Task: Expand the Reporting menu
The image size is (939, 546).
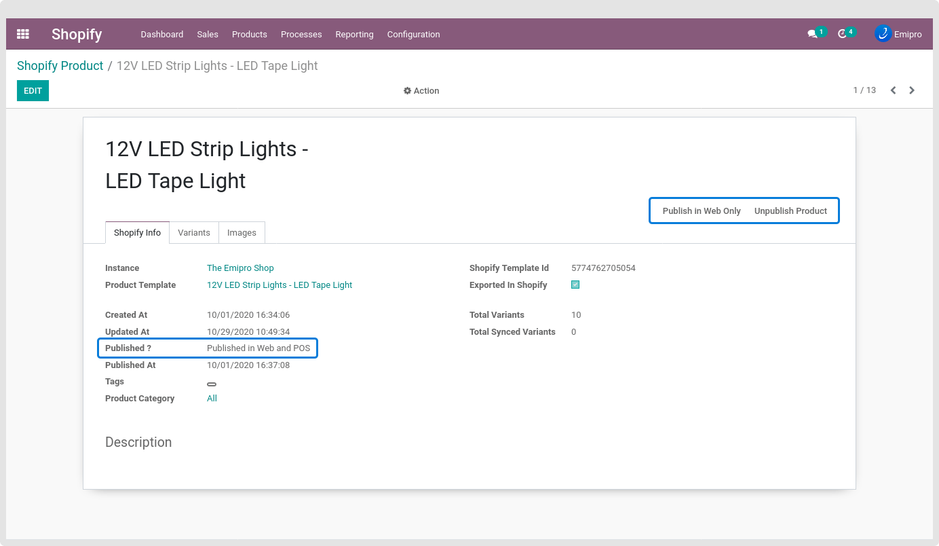Action: click(354, 35)
